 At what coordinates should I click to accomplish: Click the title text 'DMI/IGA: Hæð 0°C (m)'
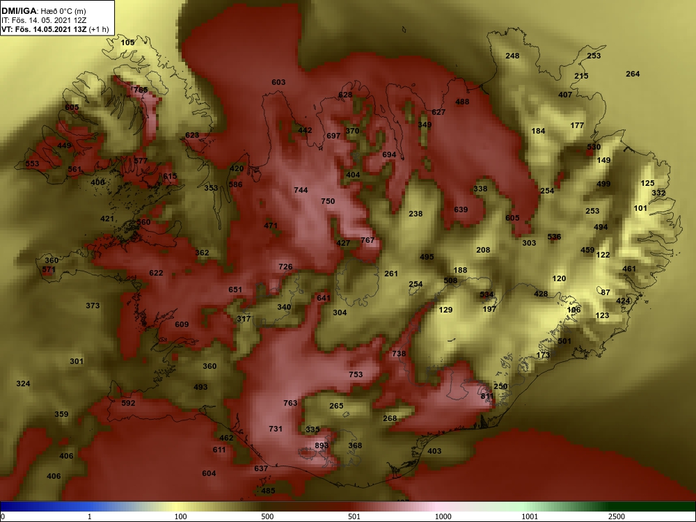pyautogui.click(x=43, y=11)
